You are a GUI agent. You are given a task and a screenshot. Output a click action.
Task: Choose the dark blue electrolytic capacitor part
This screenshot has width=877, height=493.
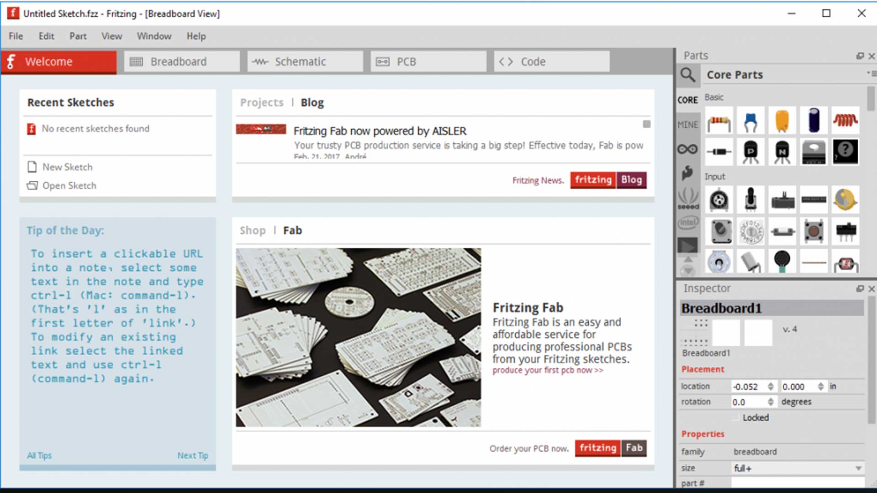pyautogui.click(x=814, y=121)
